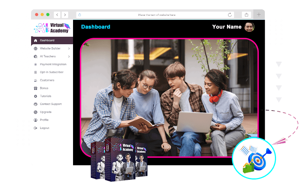Expand the AI Teachers submenu chevron
This screenshot has width=303, height=184.
click(x=69, y=57)
